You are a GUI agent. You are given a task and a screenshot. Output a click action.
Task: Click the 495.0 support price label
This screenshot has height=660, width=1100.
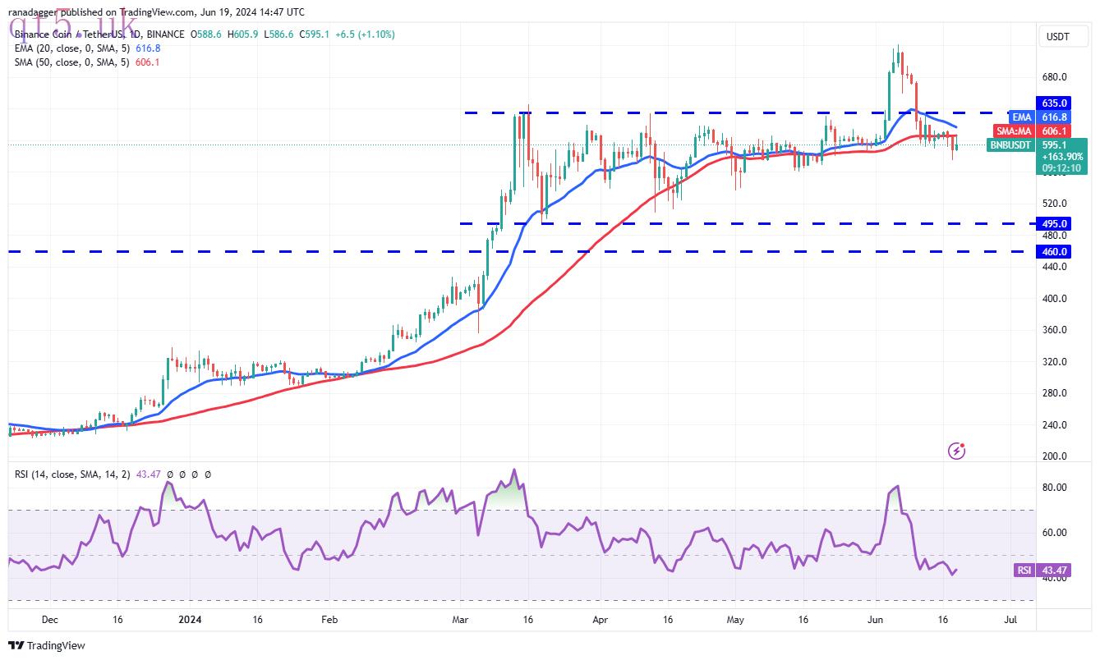1056,223
